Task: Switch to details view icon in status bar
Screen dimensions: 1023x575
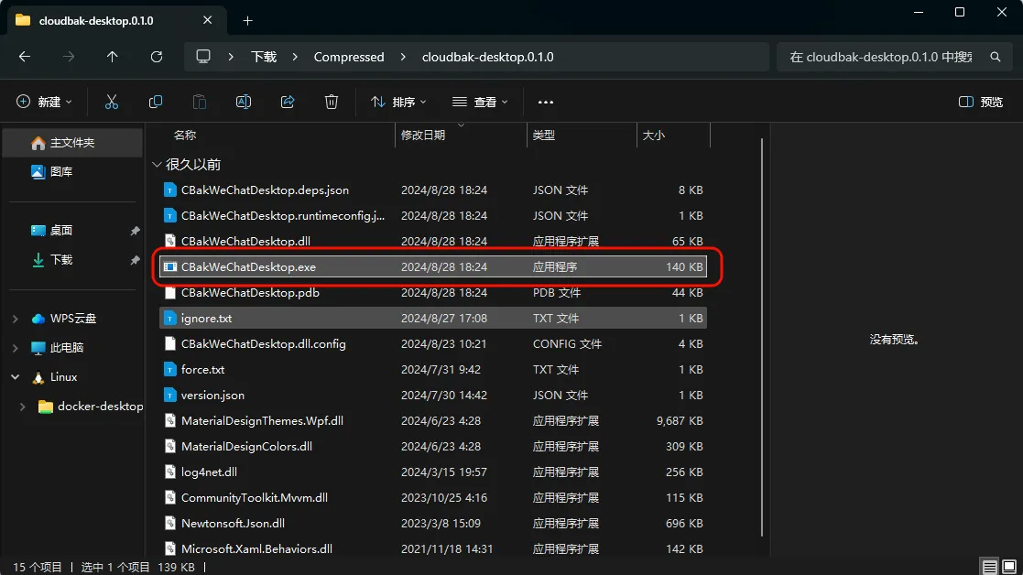Action: (989, 567)
